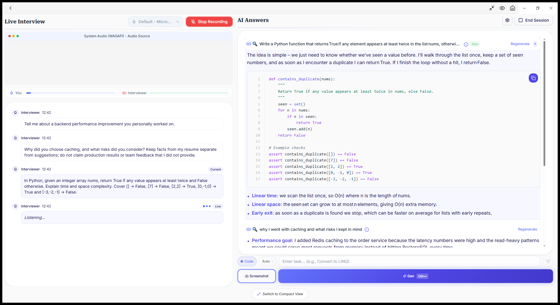Stop Recording the interview
Viewport: 560px width, 305px height.
click(x=209, y=22)
